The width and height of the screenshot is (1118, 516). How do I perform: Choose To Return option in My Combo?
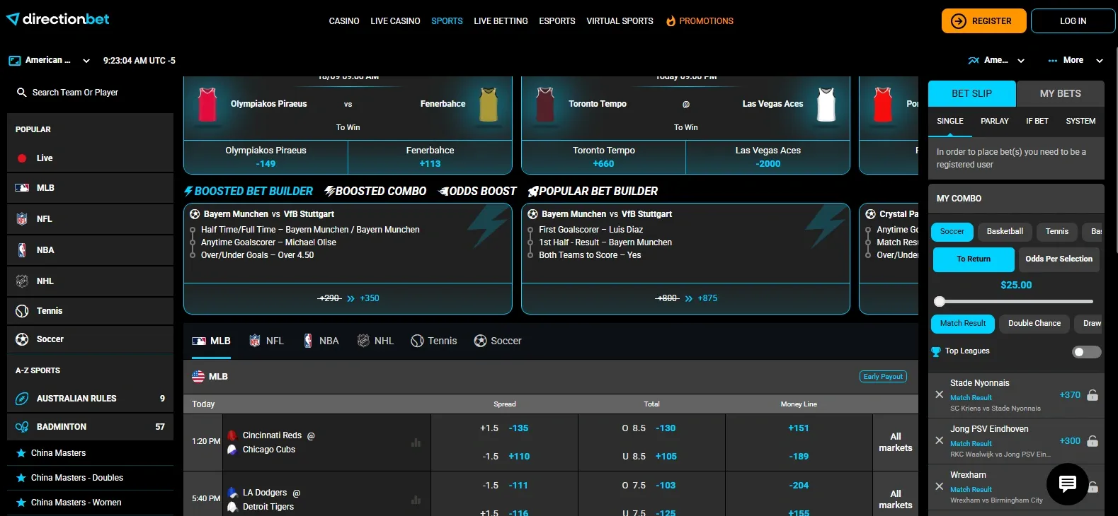[x=974, y=259]
